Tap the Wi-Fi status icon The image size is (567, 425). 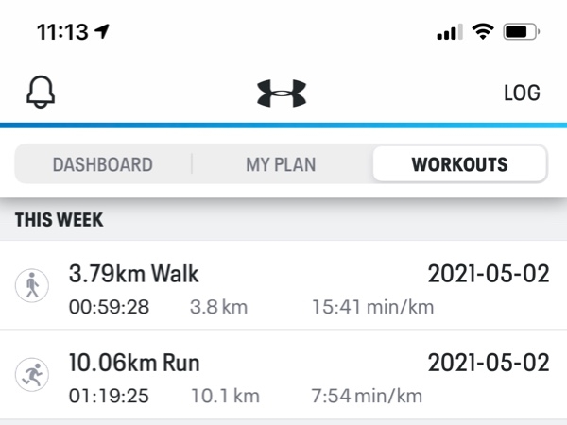pyautogui.click(x=483, y=31)
